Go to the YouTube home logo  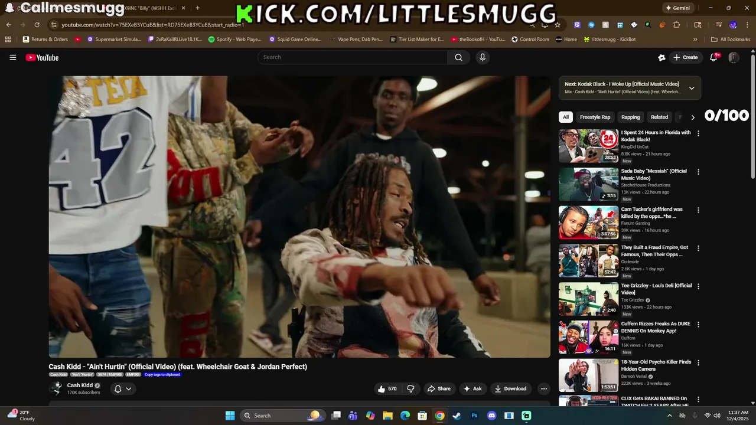tap(42, 57)
